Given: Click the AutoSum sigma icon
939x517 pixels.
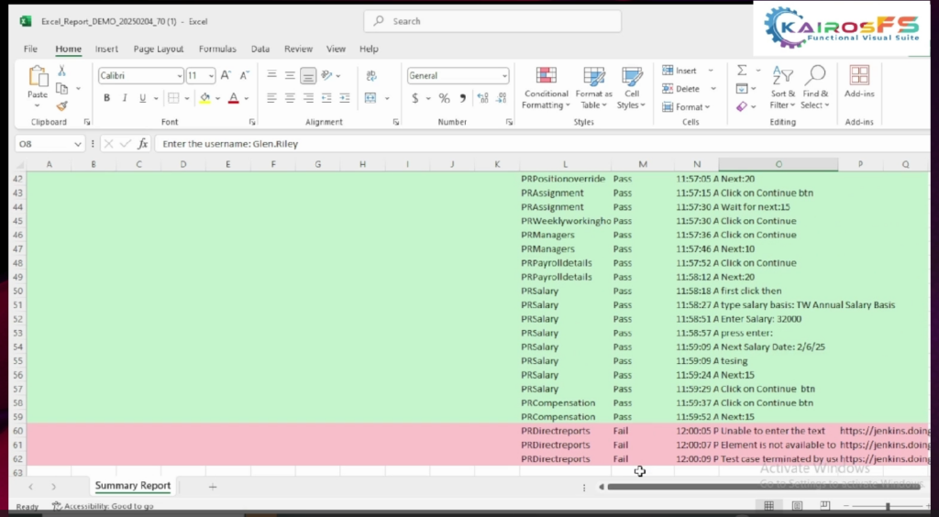Looking at the screenshot, I should coord(742,71).
